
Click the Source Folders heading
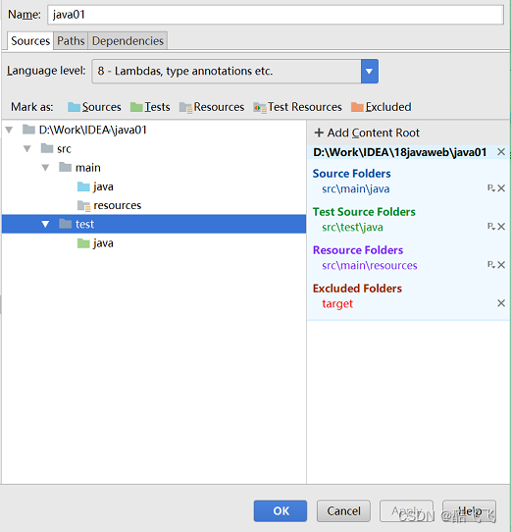pyautogui.click(x=352, y=174)
